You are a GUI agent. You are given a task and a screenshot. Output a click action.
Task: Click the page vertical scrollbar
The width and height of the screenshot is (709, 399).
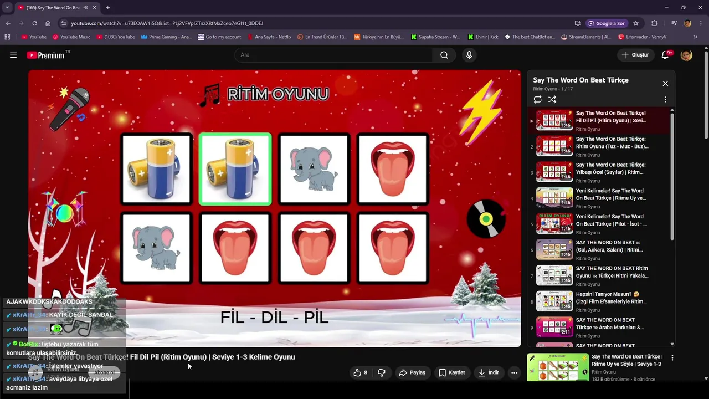706,94
